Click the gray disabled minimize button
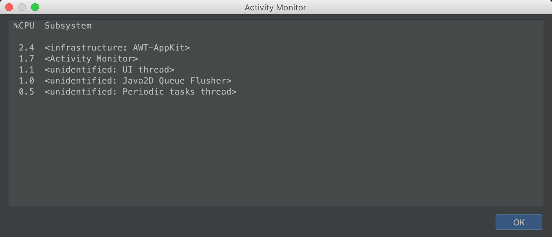 (x=22, y=7)
